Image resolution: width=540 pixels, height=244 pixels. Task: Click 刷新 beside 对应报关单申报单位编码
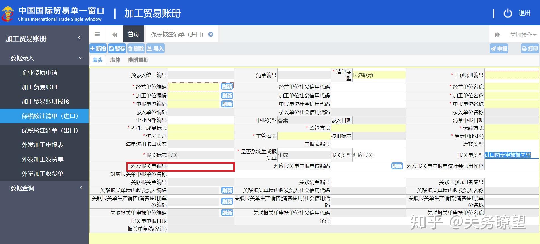(397, 166)
